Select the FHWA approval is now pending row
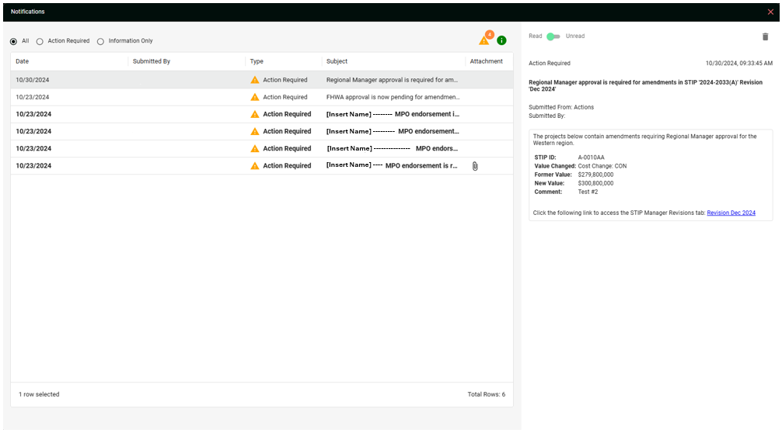This screenshot has width=782, height=433. tap(262, 97)
